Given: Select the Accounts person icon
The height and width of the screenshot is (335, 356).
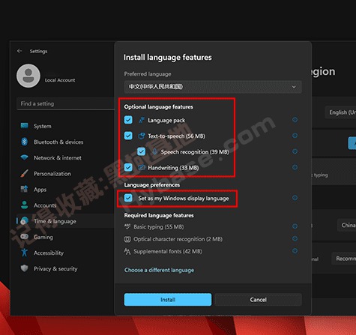Looking at the screenshot, I should click(x=24, y=205).
